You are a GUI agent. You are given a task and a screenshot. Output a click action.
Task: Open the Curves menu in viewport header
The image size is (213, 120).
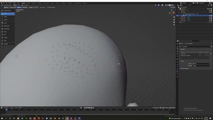(x=26, y=5)
